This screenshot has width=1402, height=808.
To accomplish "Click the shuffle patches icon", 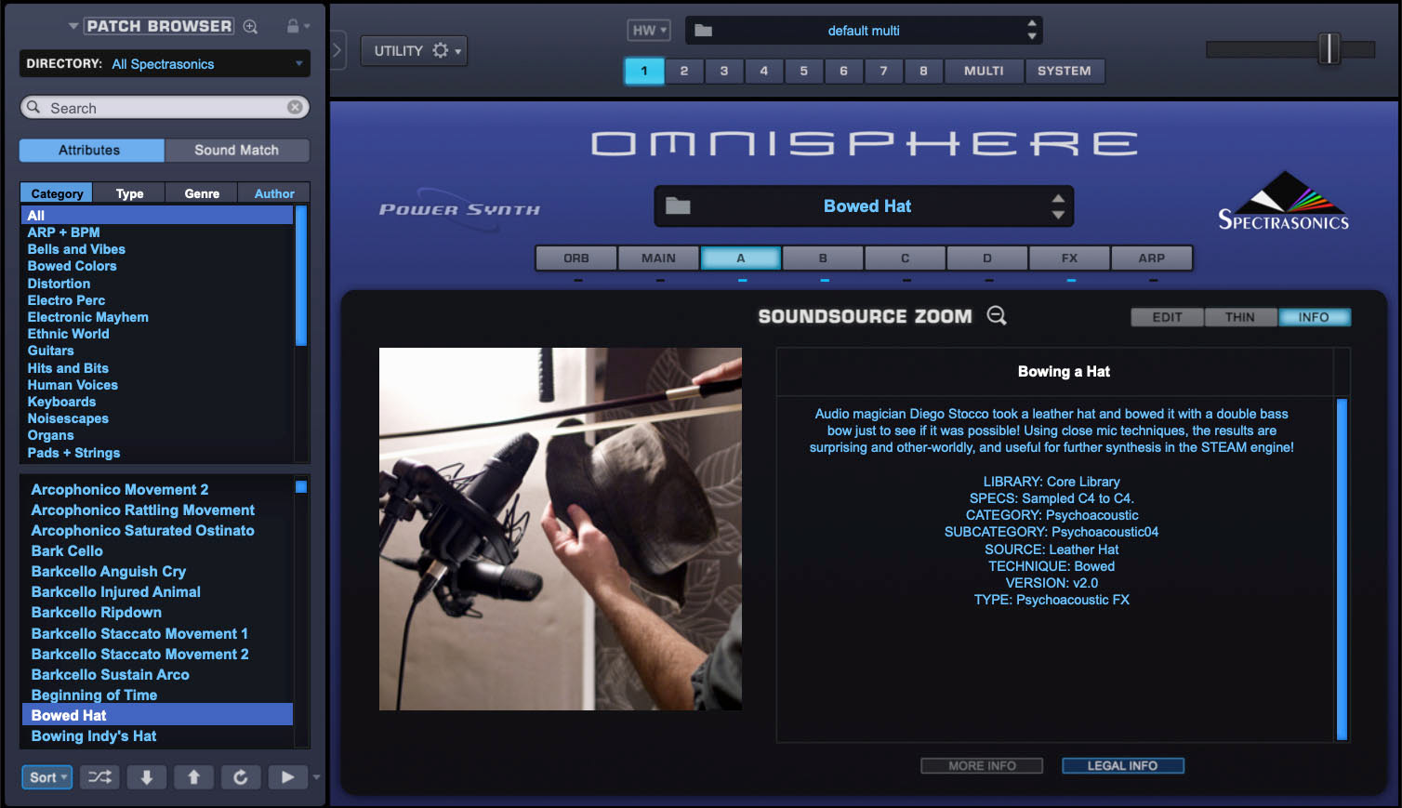I will coord(99,777).
